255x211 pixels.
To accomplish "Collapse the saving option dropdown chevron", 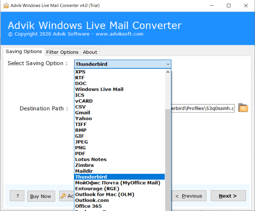I will tap(168, 64).
